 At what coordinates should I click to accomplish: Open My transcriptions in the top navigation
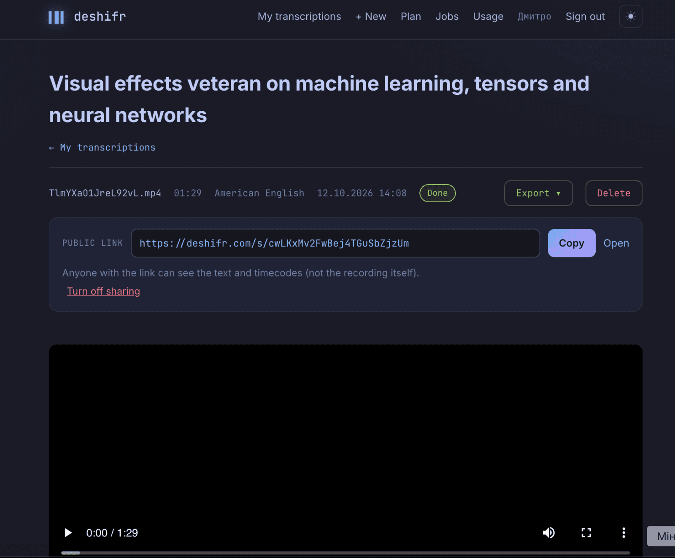pyautogui.click(x=299, y=16)
